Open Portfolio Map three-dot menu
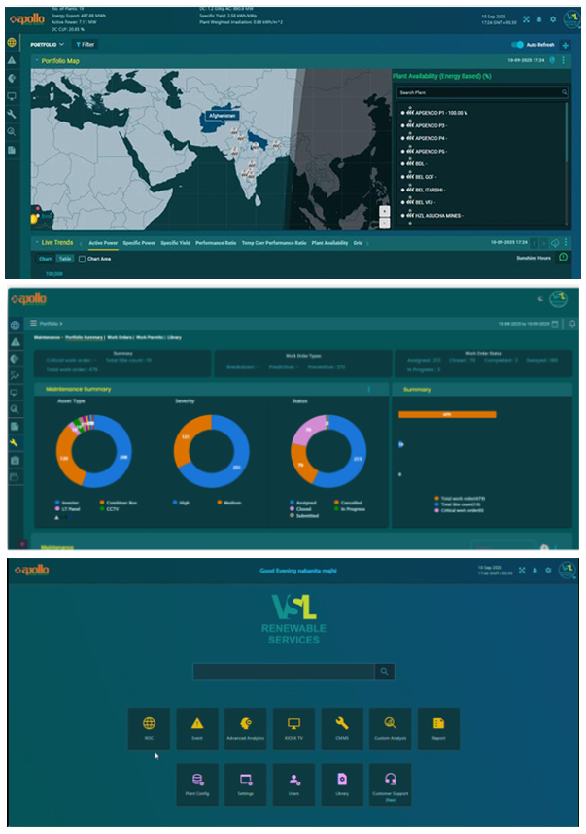 pyautogui.click(x=564, y=60)
